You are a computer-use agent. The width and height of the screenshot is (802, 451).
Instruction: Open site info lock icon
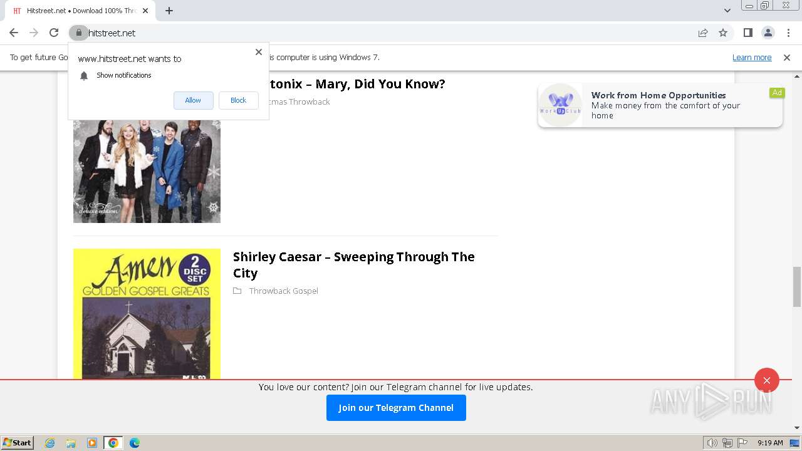78,33
